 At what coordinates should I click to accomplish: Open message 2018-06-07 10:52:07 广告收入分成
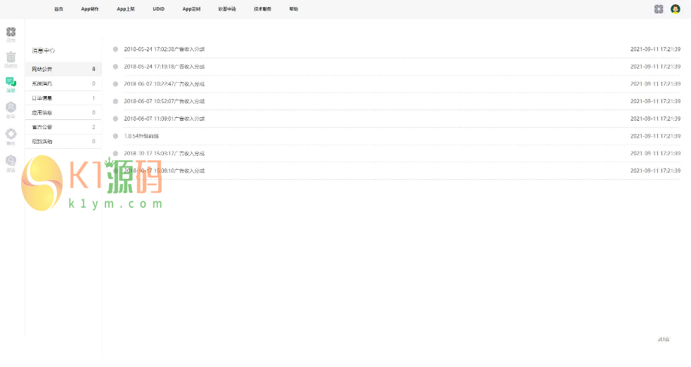[164, 101]
